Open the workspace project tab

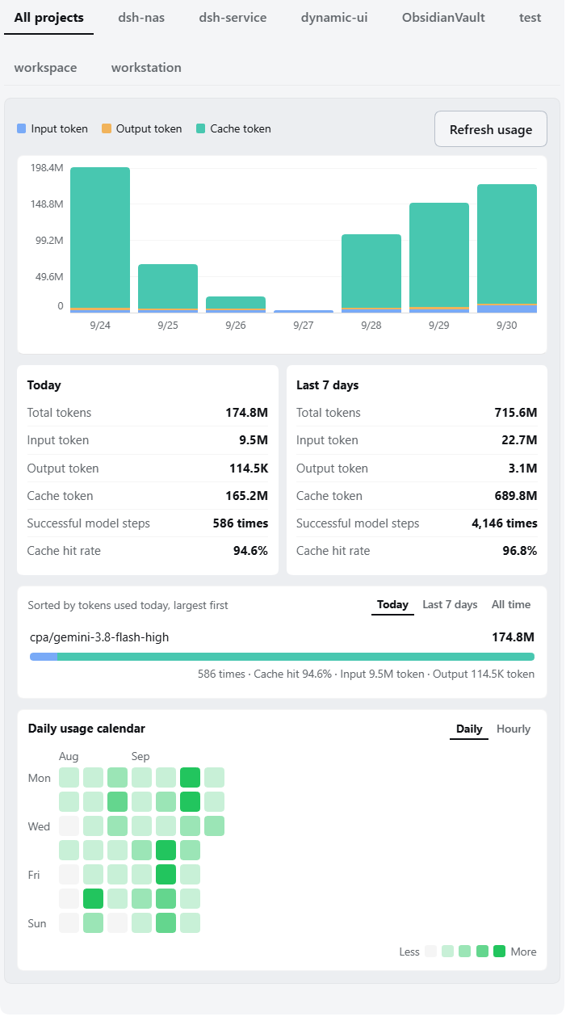coord(46,68)
